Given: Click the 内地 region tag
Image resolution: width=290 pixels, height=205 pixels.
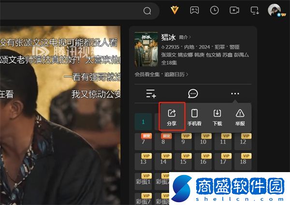Looking at the screenshot, I should 189,47.
